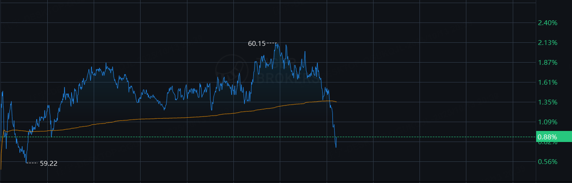
Task: Click the dashed marker beside 59.22
Action: click(32, 163)
